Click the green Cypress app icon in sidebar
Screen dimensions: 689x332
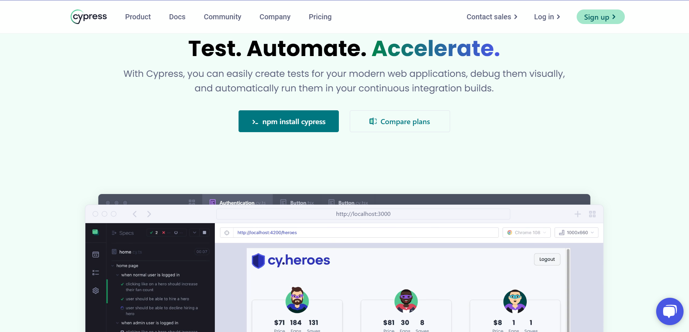click(96, 232)
